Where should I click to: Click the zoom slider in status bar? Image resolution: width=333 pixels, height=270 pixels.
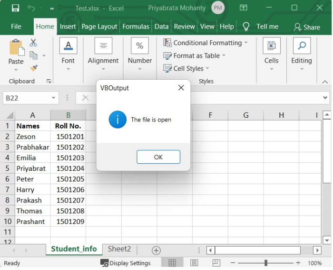click(x=265, y=263)
